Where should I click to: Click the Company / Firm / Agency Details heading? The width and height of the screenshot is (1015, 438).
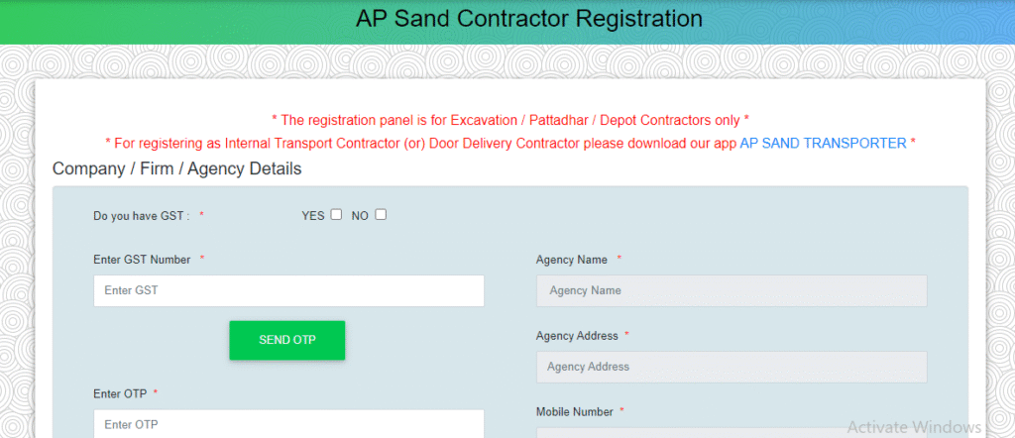(x=176, y=168)
